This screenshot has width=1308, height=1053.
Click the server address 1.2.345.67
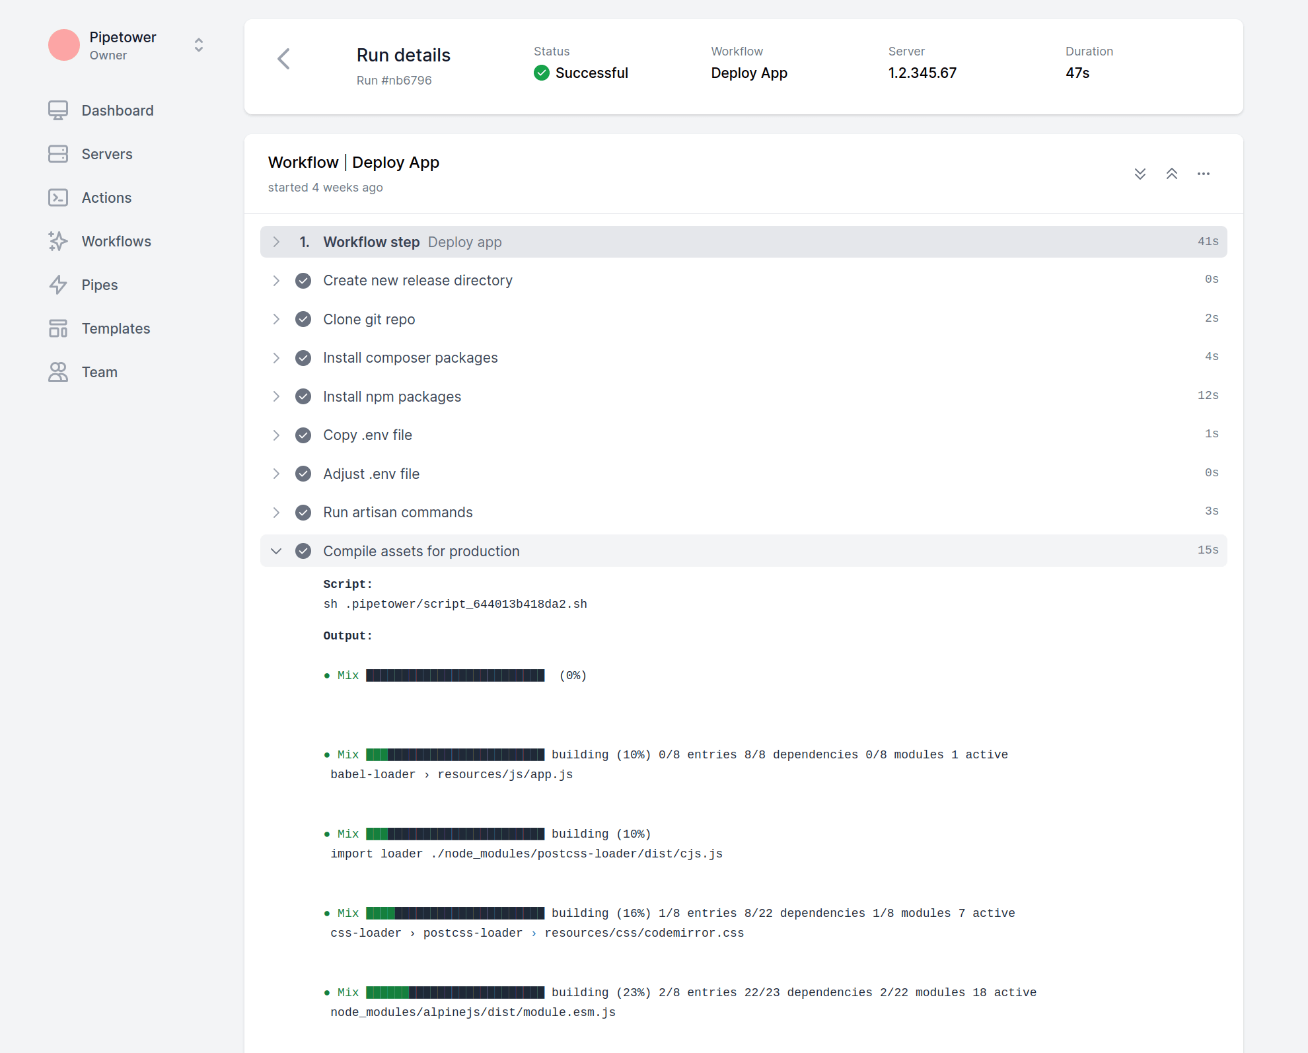(x=922, y=73)
